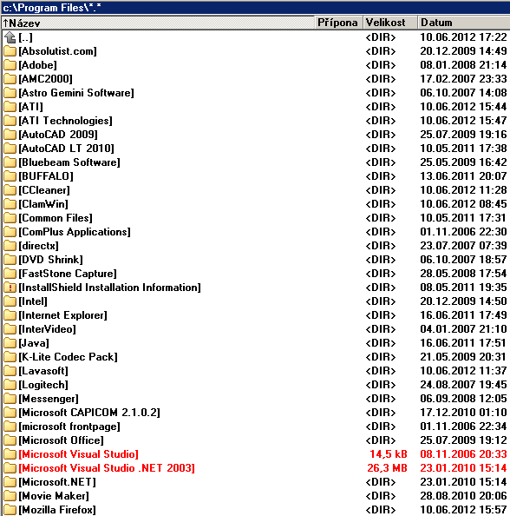Click the date 08.11.2006 20:33
The height and width of the screenshot is (516, 510).
[464, 454]
